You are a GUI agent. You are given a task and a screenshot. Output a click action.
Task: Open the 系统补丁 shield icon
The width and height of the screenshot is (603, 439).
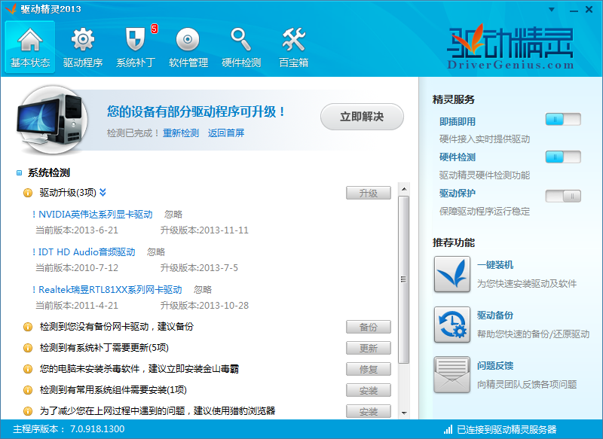click(136, 40)
